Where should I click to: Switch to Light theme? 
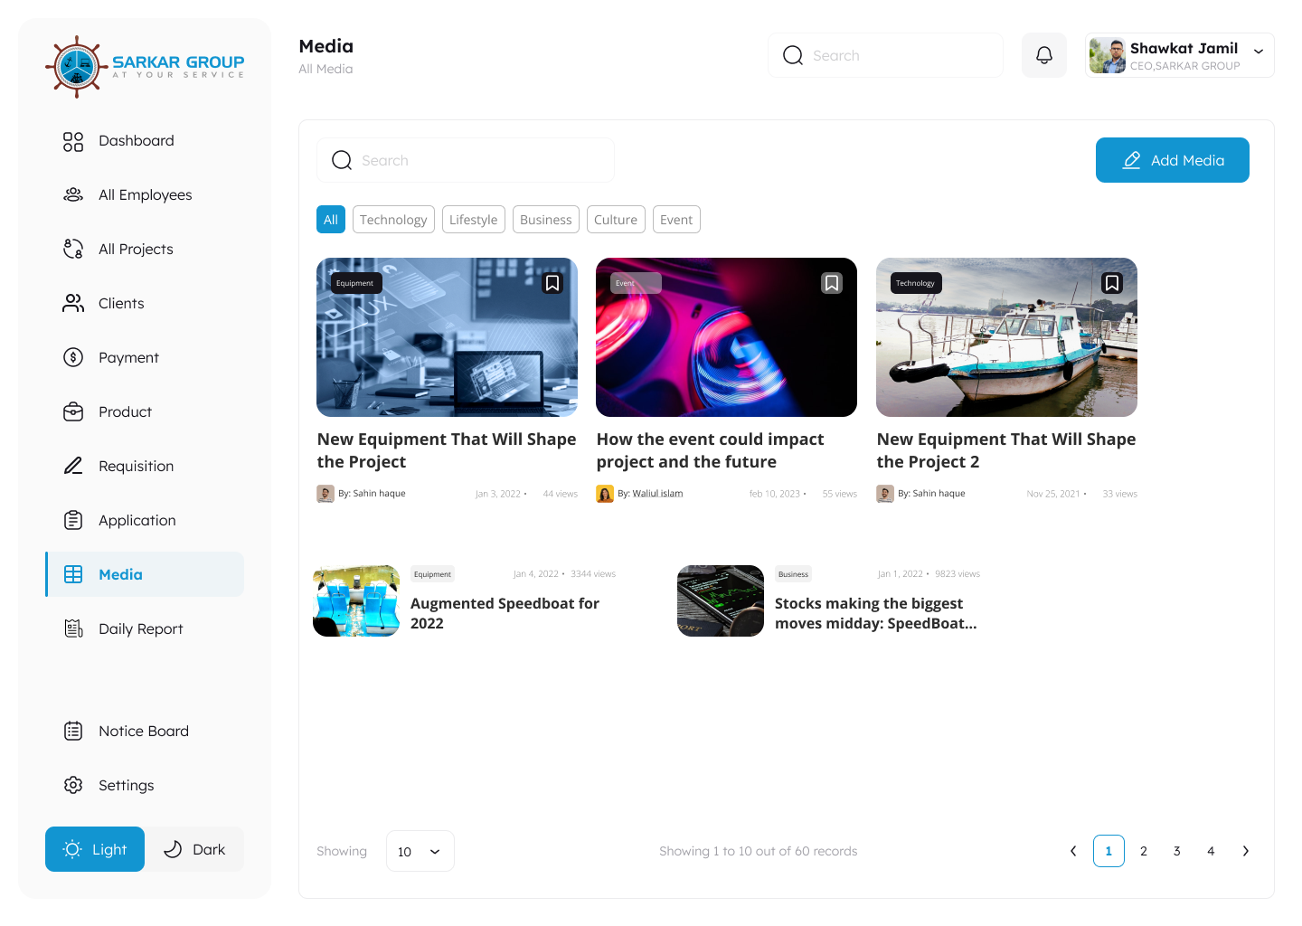[x=95, y=849]
